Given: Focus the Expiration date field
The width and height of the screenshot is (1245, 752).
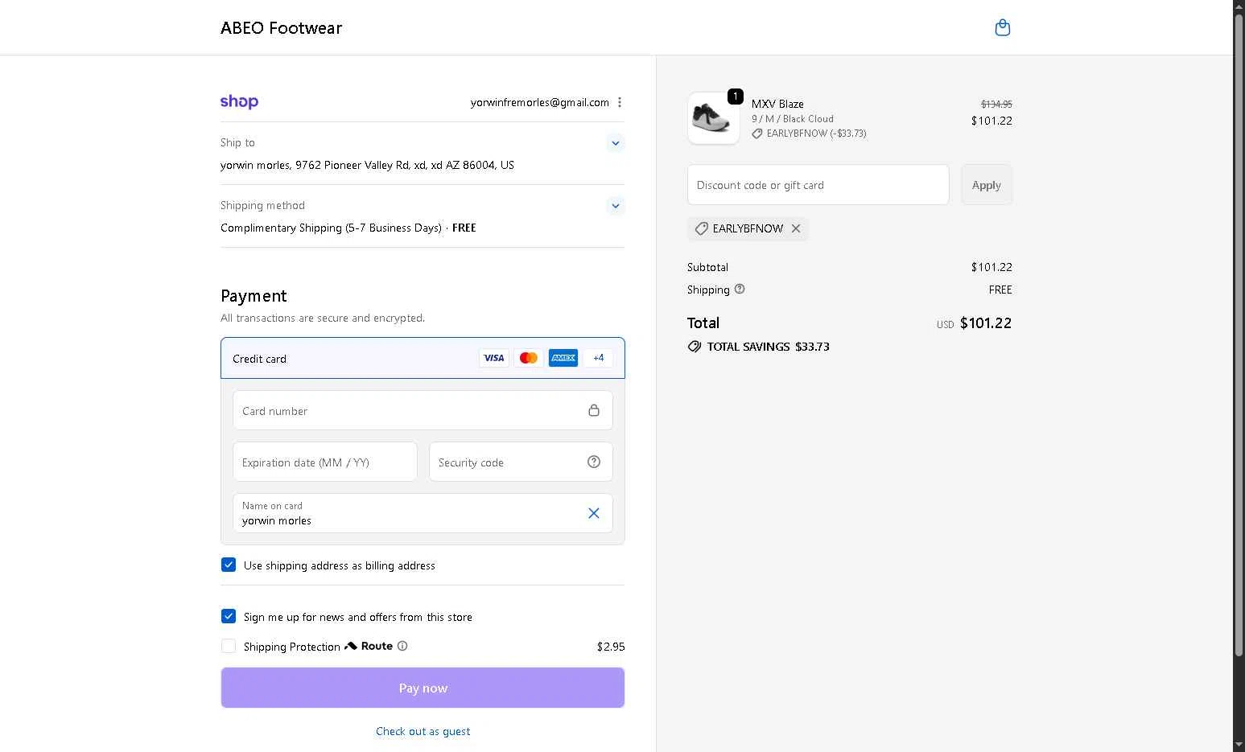Looking at the screenshot, I should pyautogui.click(x=325, y=462).
